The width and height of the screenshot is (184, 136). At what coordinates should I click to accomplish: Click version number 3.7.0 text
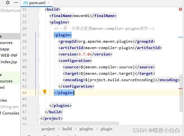click(x=84, y=54)
